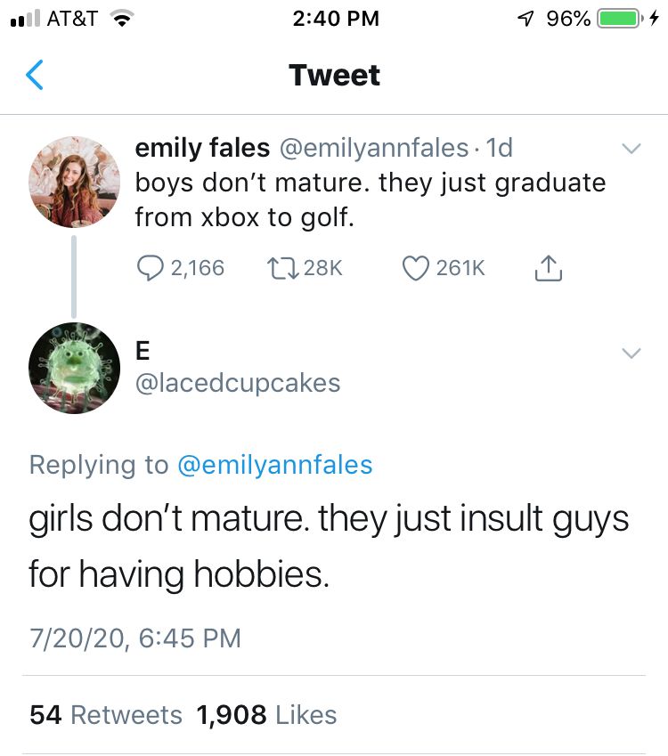
Task: Open the green virus avatar of E
Action: [x=75, y=369]
